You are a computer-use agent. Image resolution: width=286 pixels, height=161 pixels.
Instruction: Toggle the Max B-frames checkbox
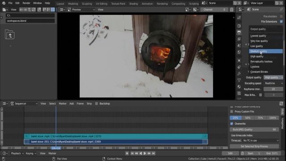[x=261, y=95]
